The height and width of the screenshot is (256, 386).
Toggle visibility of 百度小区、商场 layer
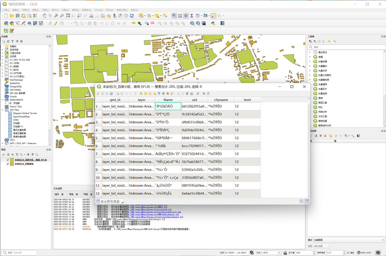pos(8,160)
